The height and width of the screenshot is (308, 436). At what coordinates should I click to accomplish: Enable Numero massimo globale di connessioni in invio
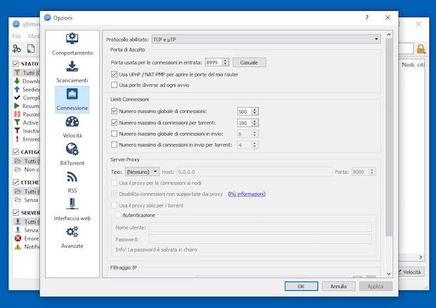pyautogui.click(x=114, y=134)
